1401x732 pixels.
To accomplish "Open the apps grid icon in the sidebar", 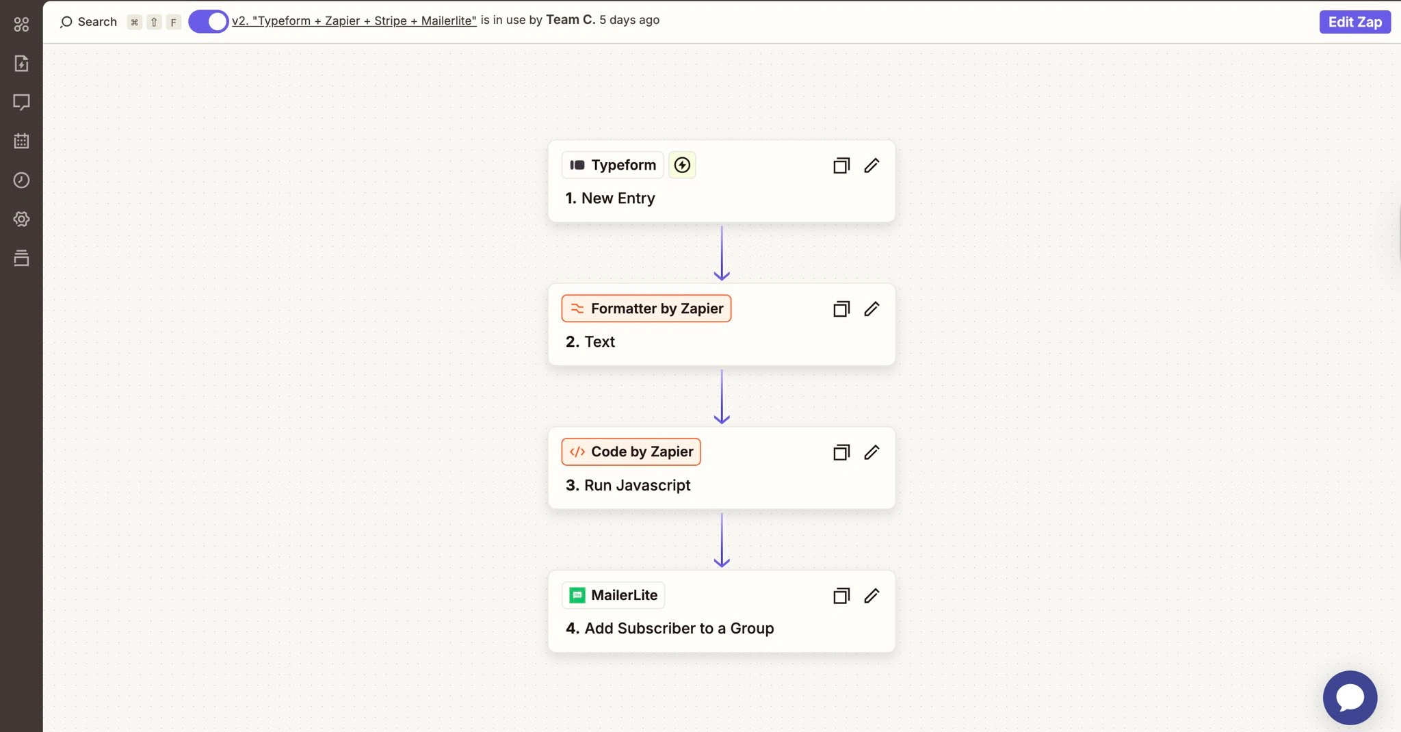I will pyautogui.click(x=21, y=24).
